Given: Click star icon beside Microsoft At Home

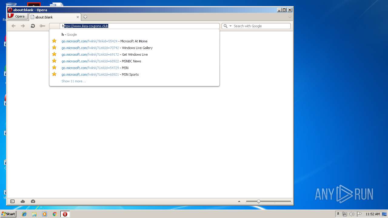Looking at the screenshot, I should [54, 41].
